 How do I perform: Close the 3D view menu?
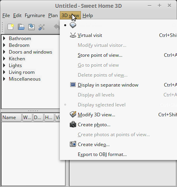[x=70, y=15]
